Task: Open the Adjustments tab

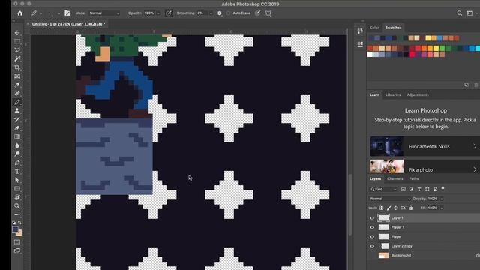Action: (418, 95)
